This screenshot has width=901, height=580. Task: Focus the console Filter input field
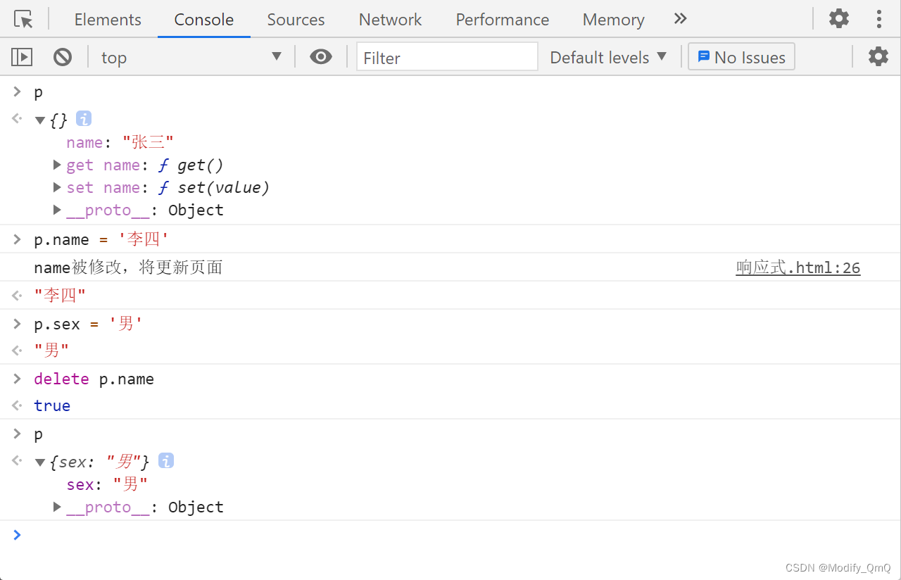click(x=447, y=57)
